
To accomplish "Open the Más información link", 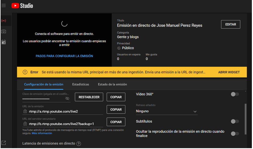I will click(x=42, y=133).
